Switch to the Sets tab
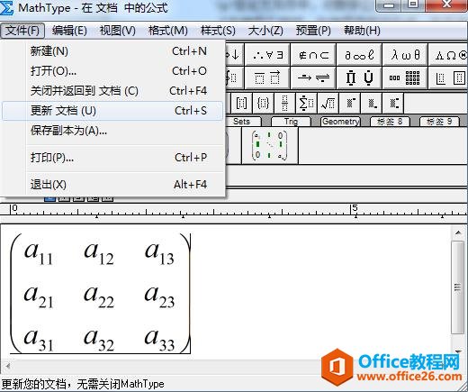This screenshot has height=392, width=468. click(x=242, y=122)
